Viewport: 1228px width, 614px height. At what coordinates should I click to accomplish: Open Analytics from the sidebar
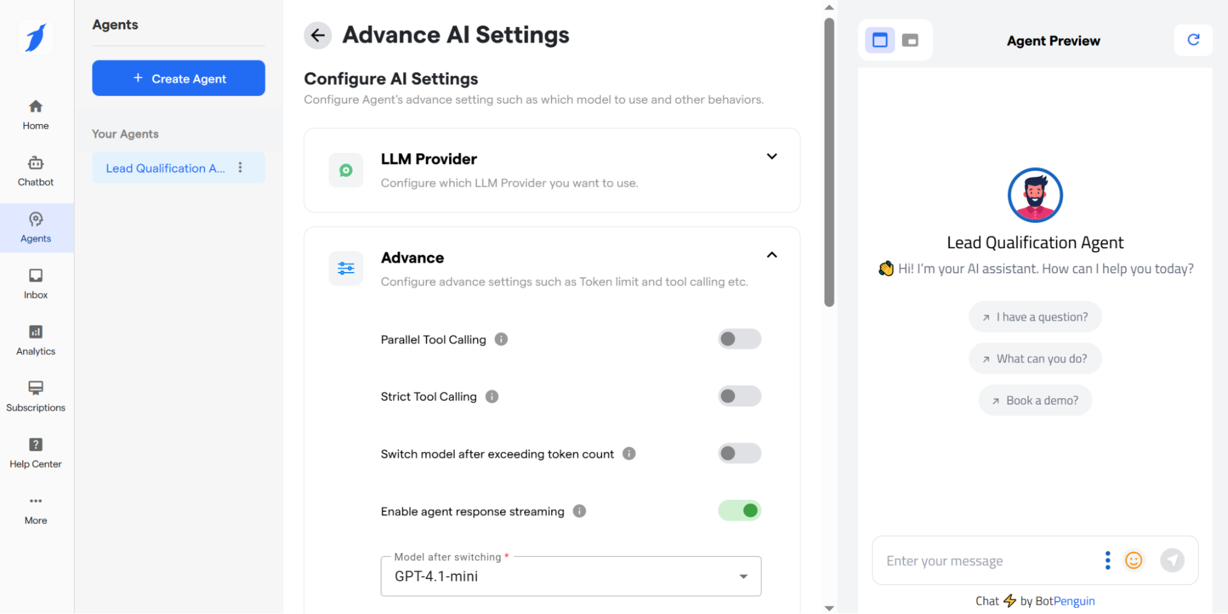coord(35,340)
